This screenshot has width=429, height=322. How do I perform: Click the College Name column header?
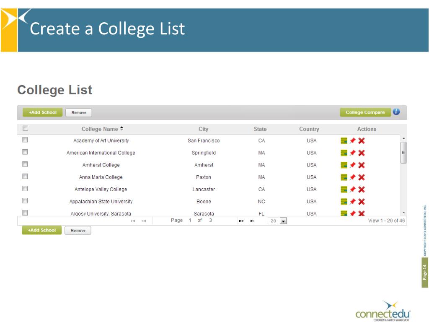point(100,129)
